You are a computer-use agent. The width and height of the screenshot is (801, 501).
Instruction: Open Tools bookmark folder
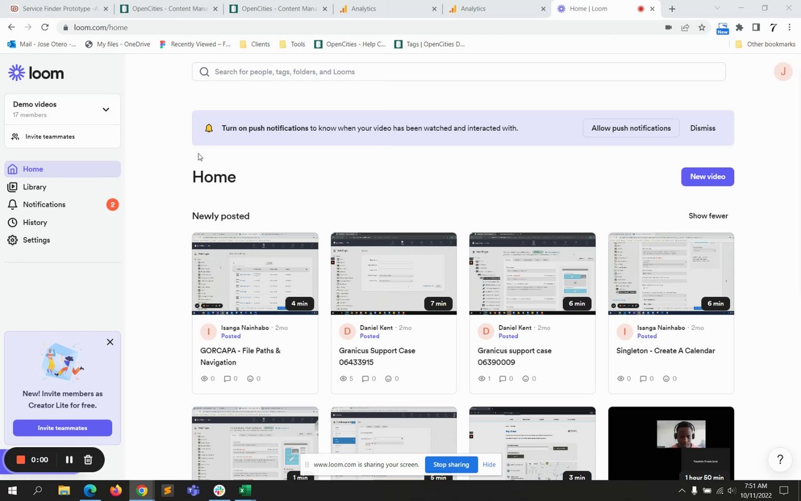point(292,44)
